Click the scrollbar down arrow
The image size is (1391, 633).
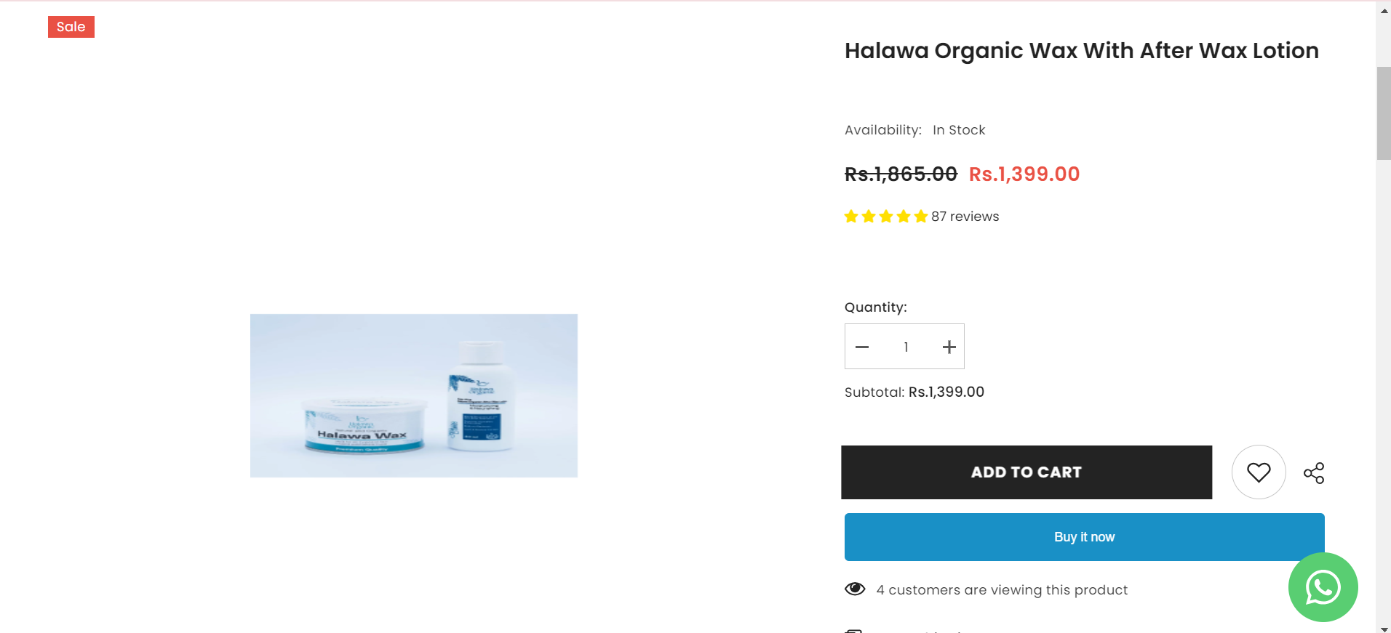pos(1384,628)
